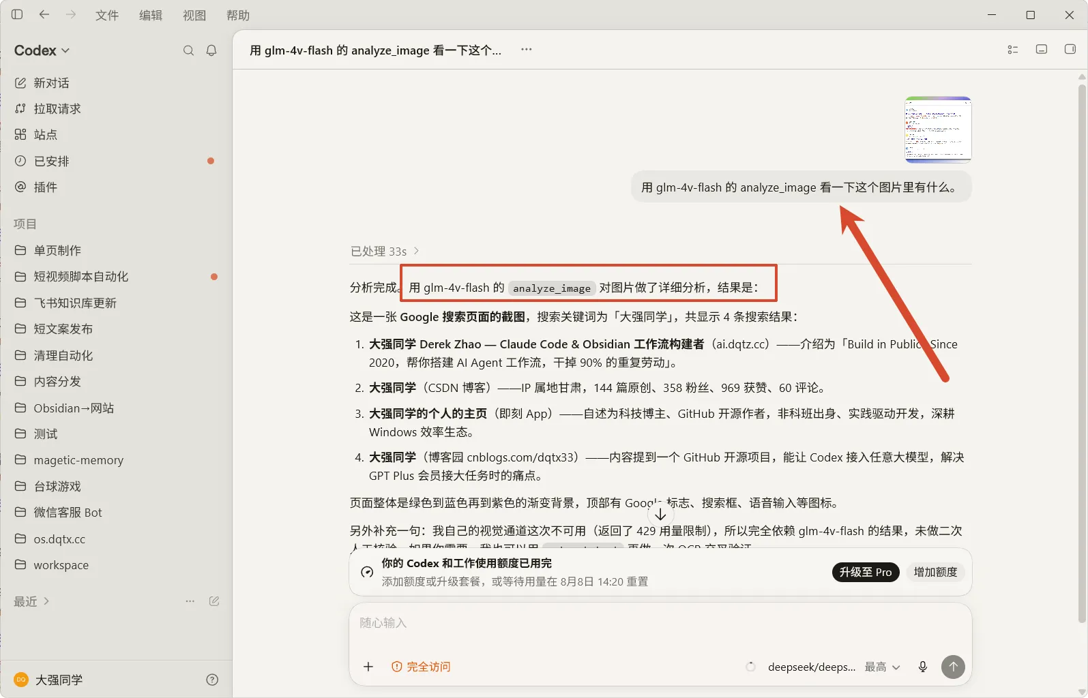This screenshot has width=1088, height=698.
Task: Open the deepseek model selector
Action: (x=811, y=667)
